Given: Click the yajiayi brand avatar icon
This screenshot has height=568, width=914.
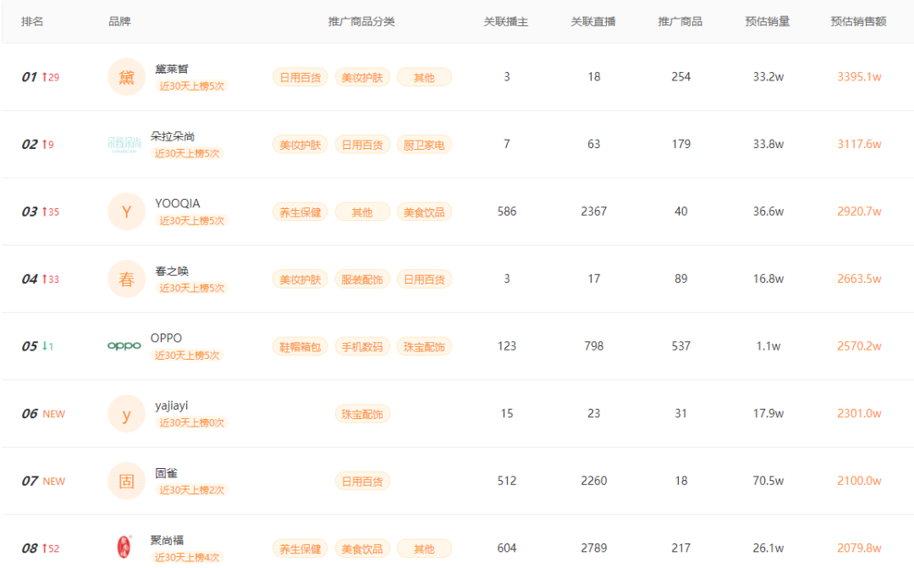Looking at the screenshot, I should [x=126, y=413].
